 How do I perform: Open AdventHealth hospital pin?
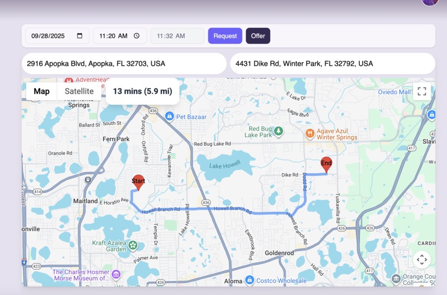point(68,80)
